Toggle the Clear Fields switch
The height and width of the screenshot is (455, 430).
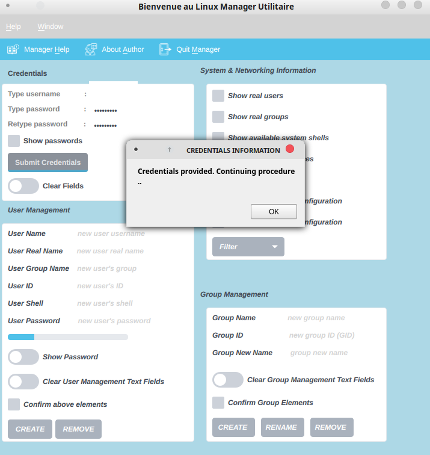(x=23, y=186)
